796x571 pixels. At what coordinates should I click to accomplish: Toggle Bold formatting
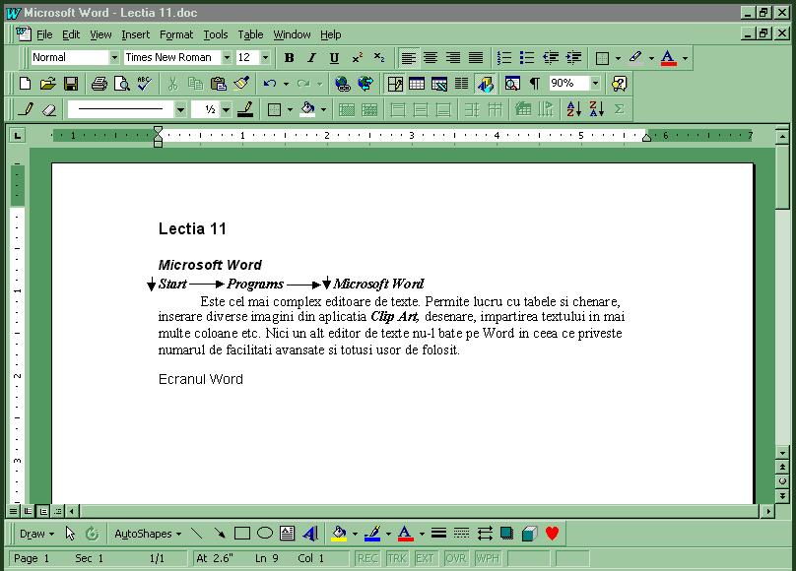tap(289, 58)
